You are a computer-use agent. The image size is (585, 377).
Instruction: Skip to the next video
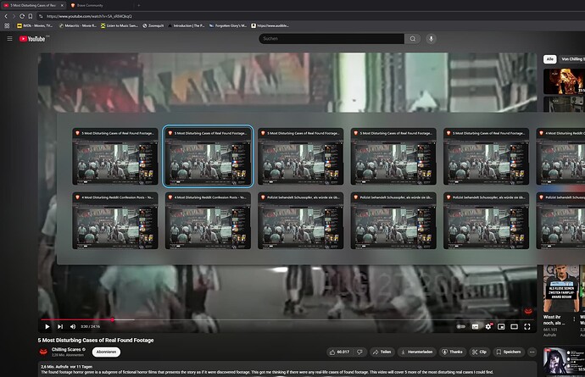pos(60,327)
